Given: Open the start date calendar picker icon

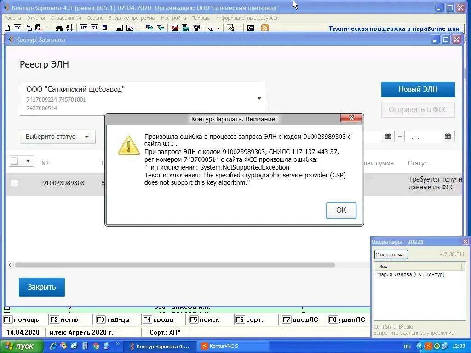Looking at the screenshot, I should coord(388,136).
